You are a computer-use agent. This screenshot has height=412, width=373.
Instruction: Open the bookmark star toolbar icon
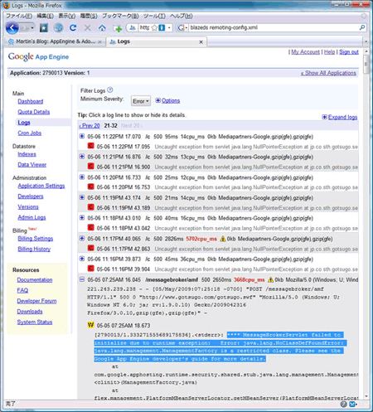[44, 28]
